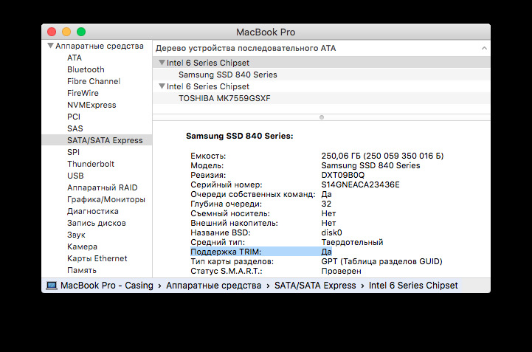Click the pane splitter handle dot

coord(322,117)
